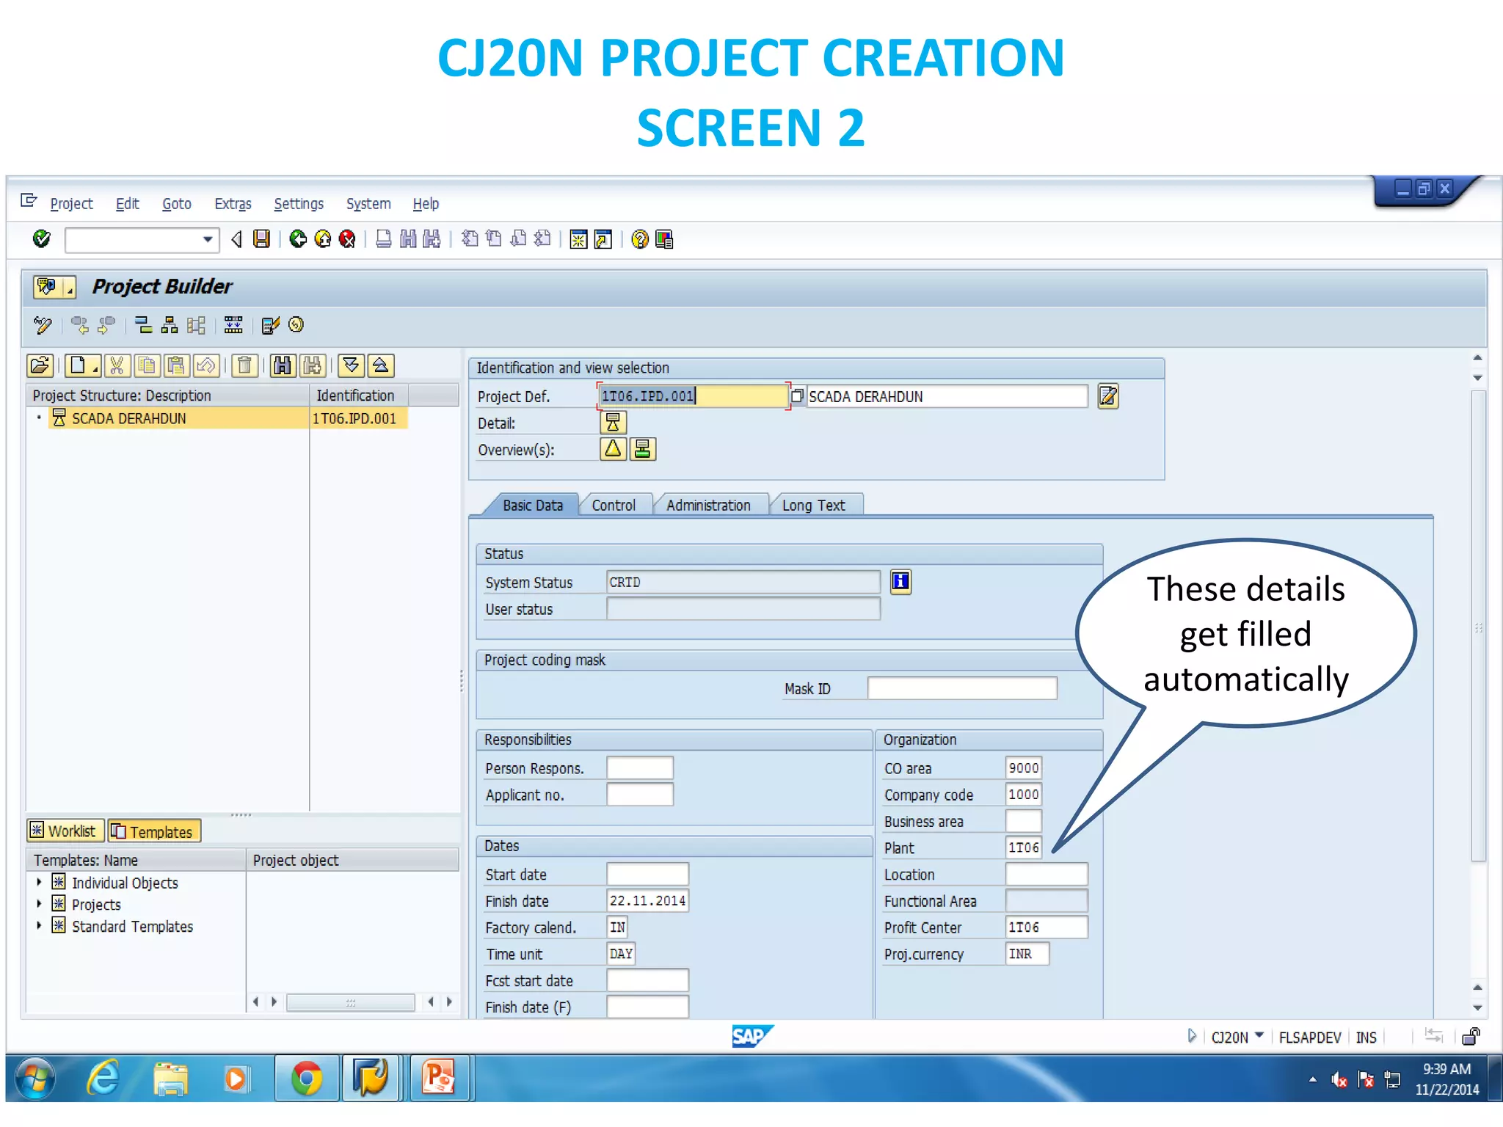Expand the Standard Templates node

(39, 926)
